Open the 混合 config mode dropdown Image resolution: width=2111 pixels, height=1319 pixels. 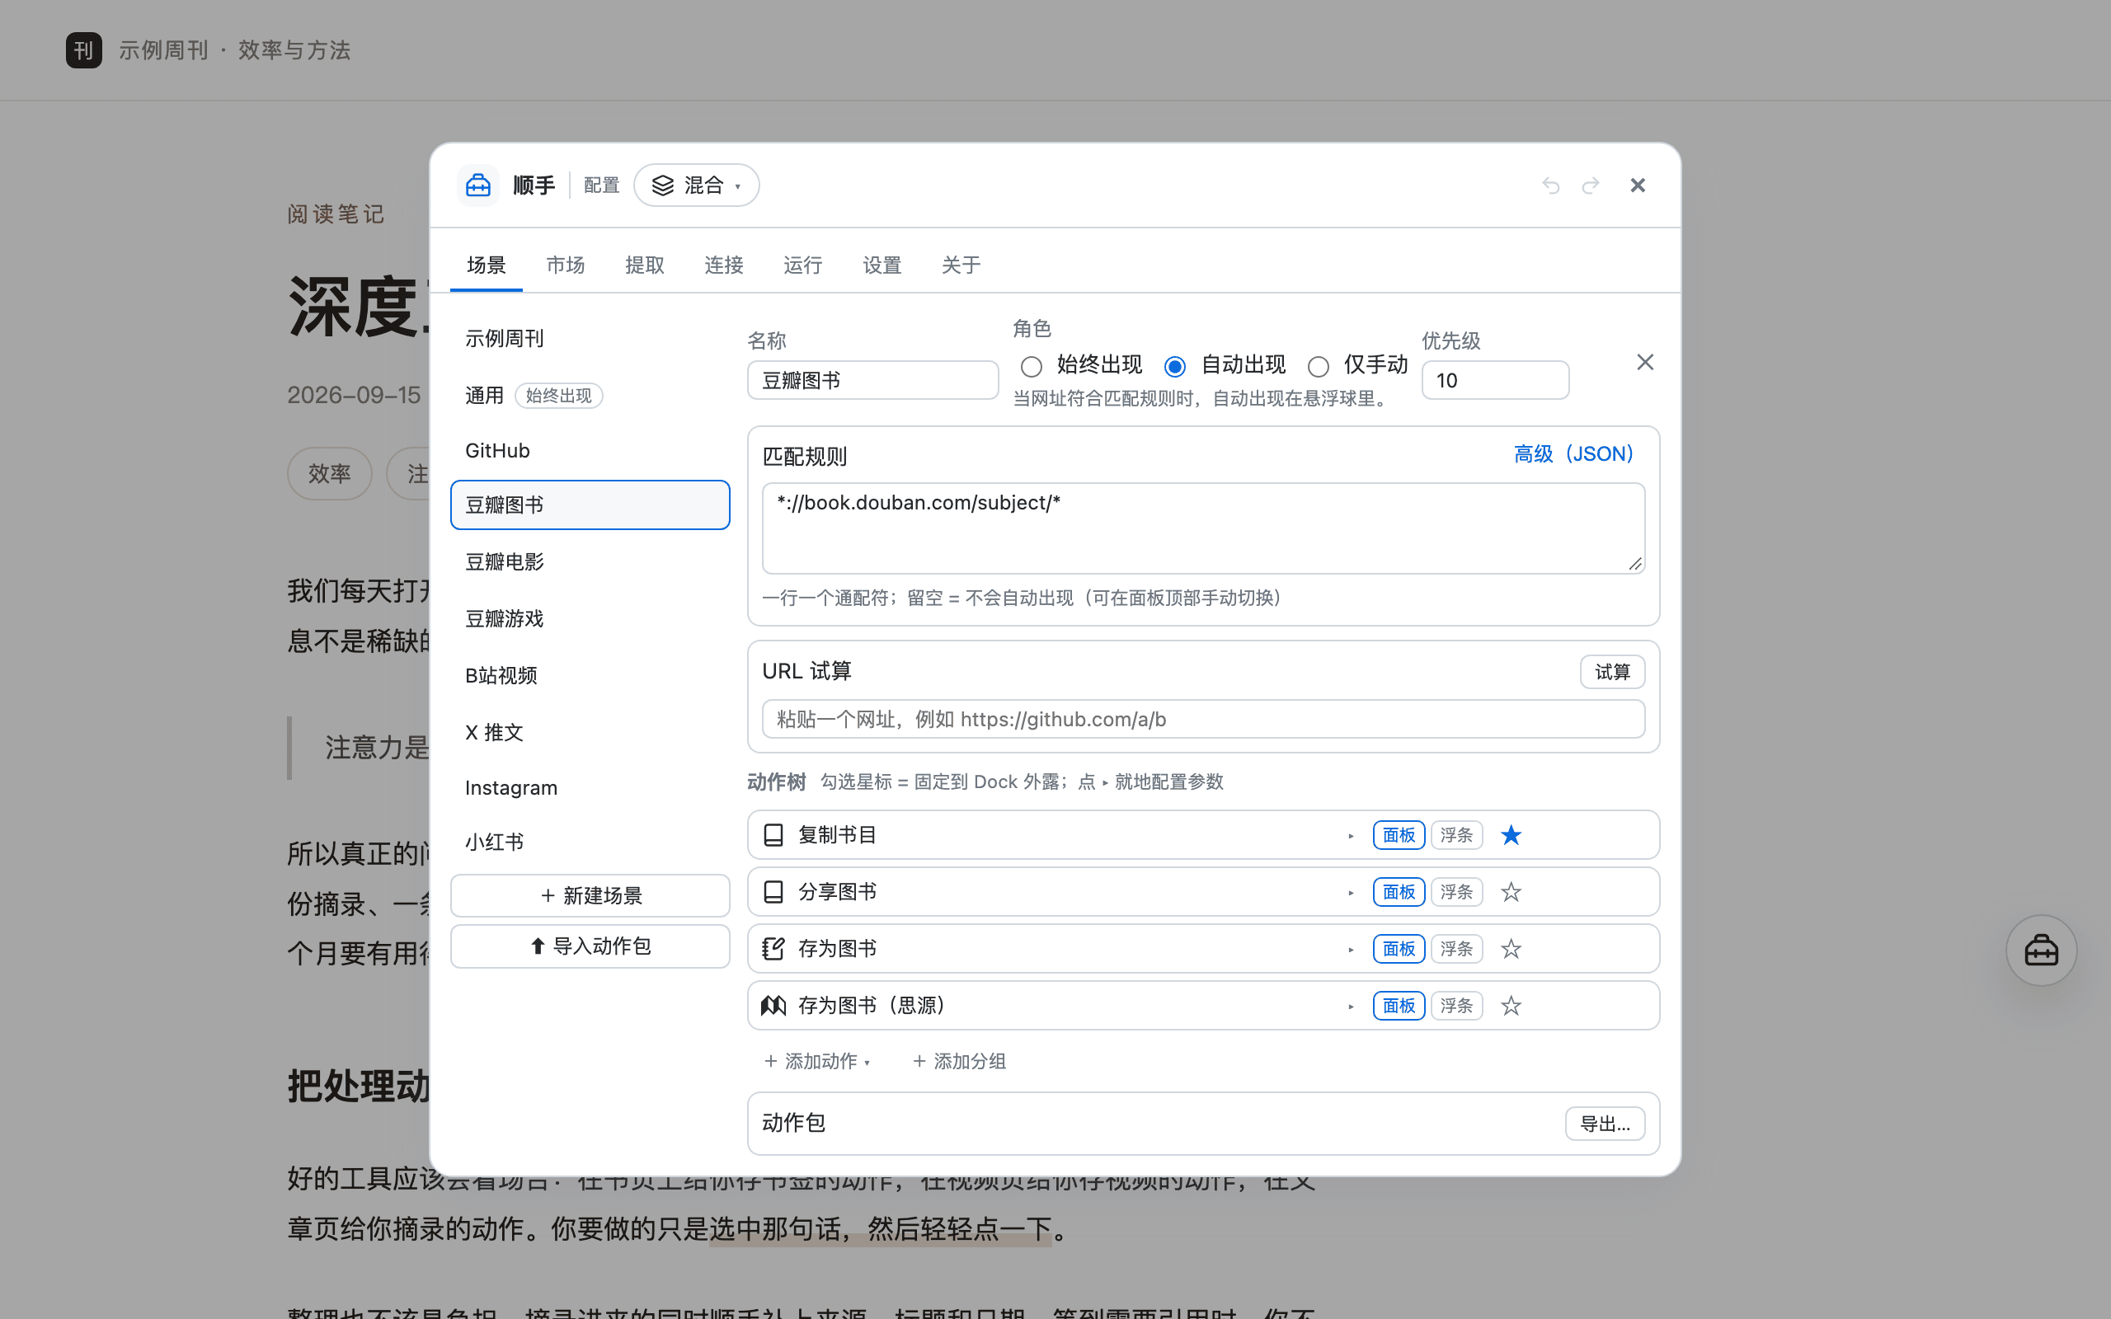(696, 185)
